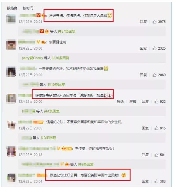
Task: Switch to 按时间 sorting
Action: pyautogui.click(x=28, y=8)
